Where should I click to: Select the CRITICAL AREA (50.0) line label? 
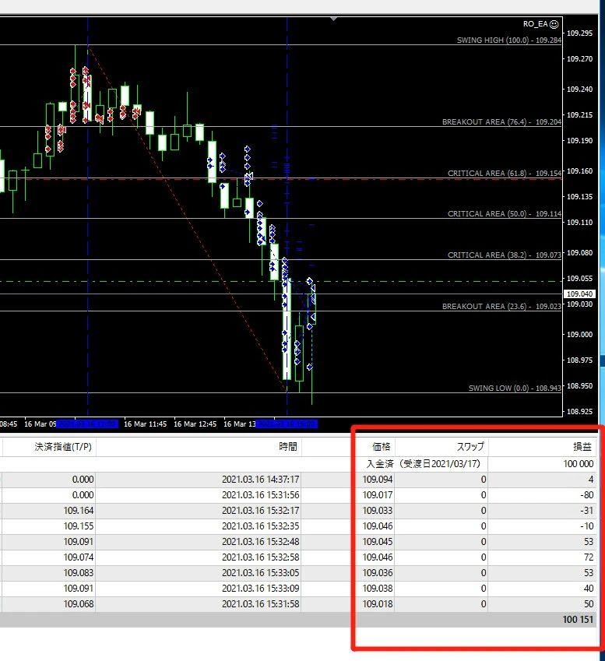(x=504, y=213)
